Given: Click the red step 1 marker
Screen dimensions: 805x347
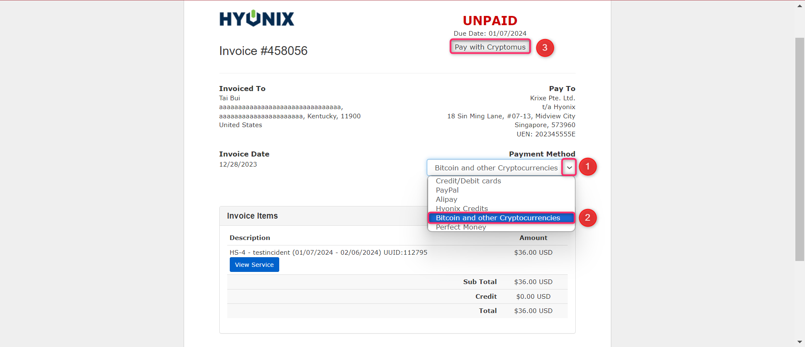Looking at the screenshot, I should 587,167.
